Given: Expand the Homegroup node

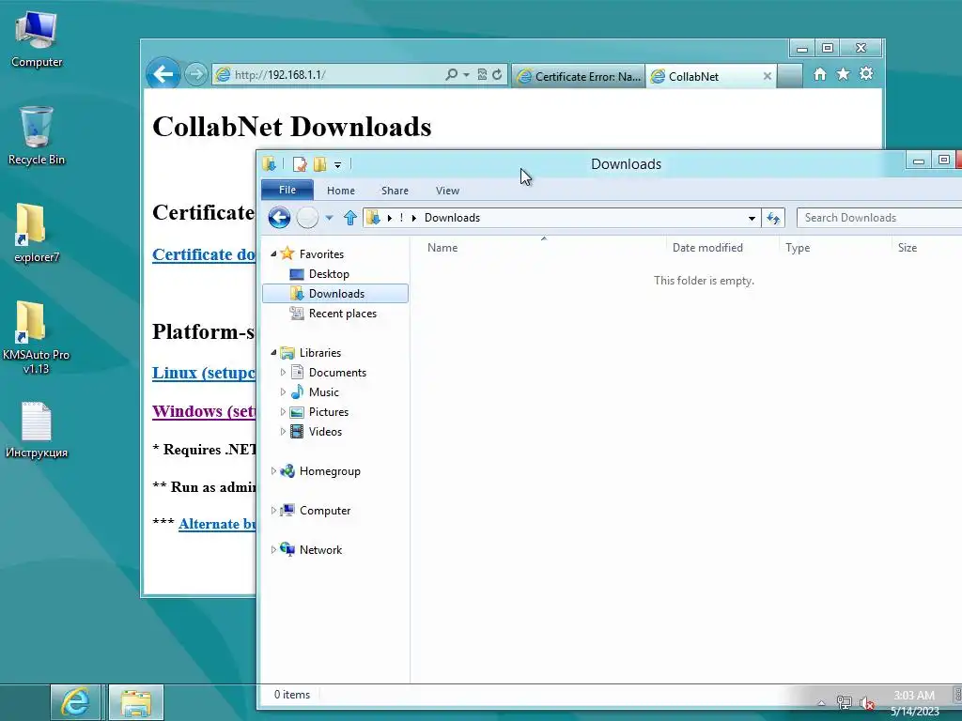Looking at the screenshot, I should [x=273, y=471].
